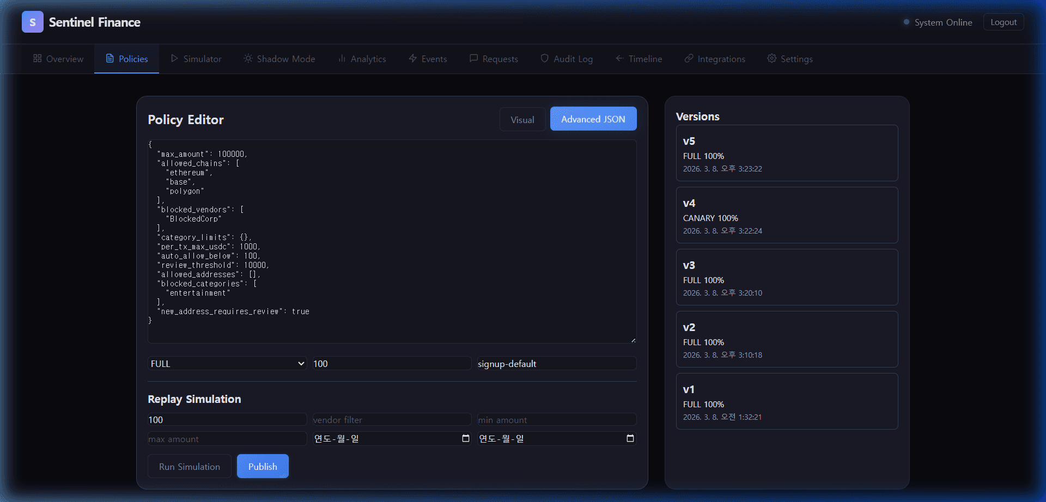Click the Overview grid icon
Viewport: 1046px width, 502px height.
(37, 58)
